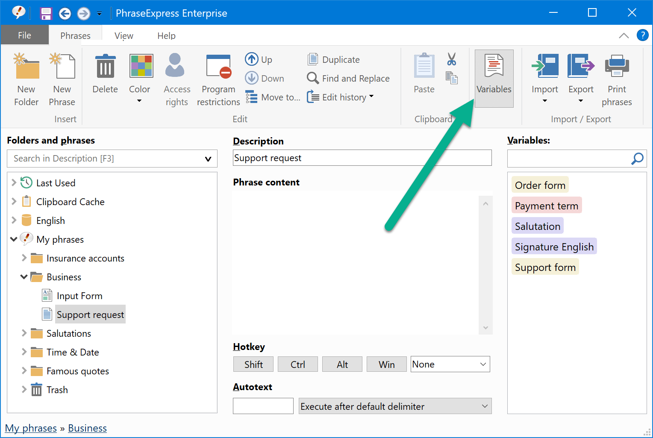Toggle the Shift hotkey modifier
This screenshot has height=438, width=653.
click(254, 364)
